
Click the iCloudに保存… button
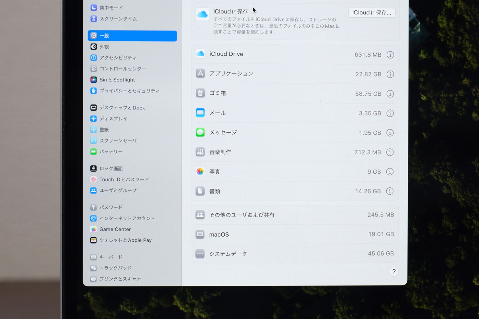tap(372, 13)
